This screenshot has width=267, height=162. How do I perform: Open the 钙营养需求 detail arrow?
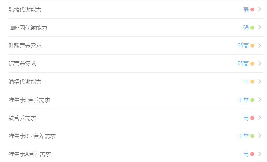coord(260,63)
